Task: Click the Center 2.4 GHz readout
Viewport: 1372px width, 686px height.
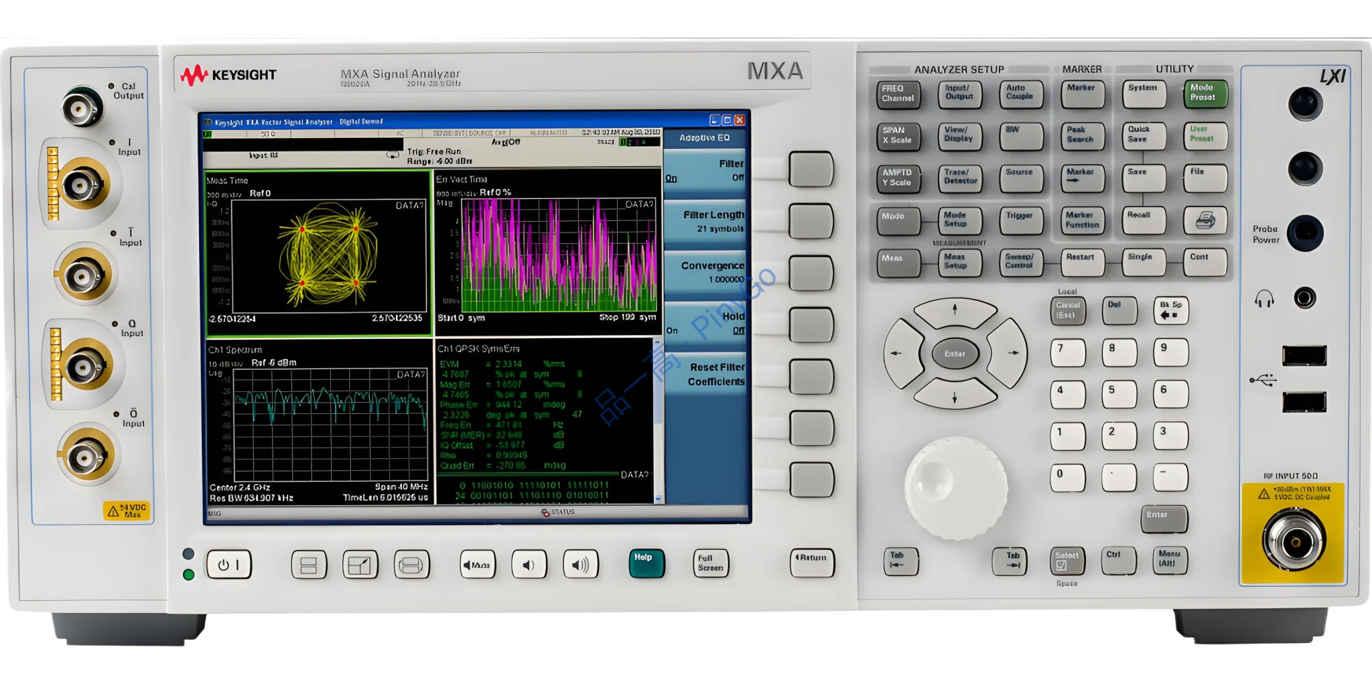Action: click(x=240, y=487)
